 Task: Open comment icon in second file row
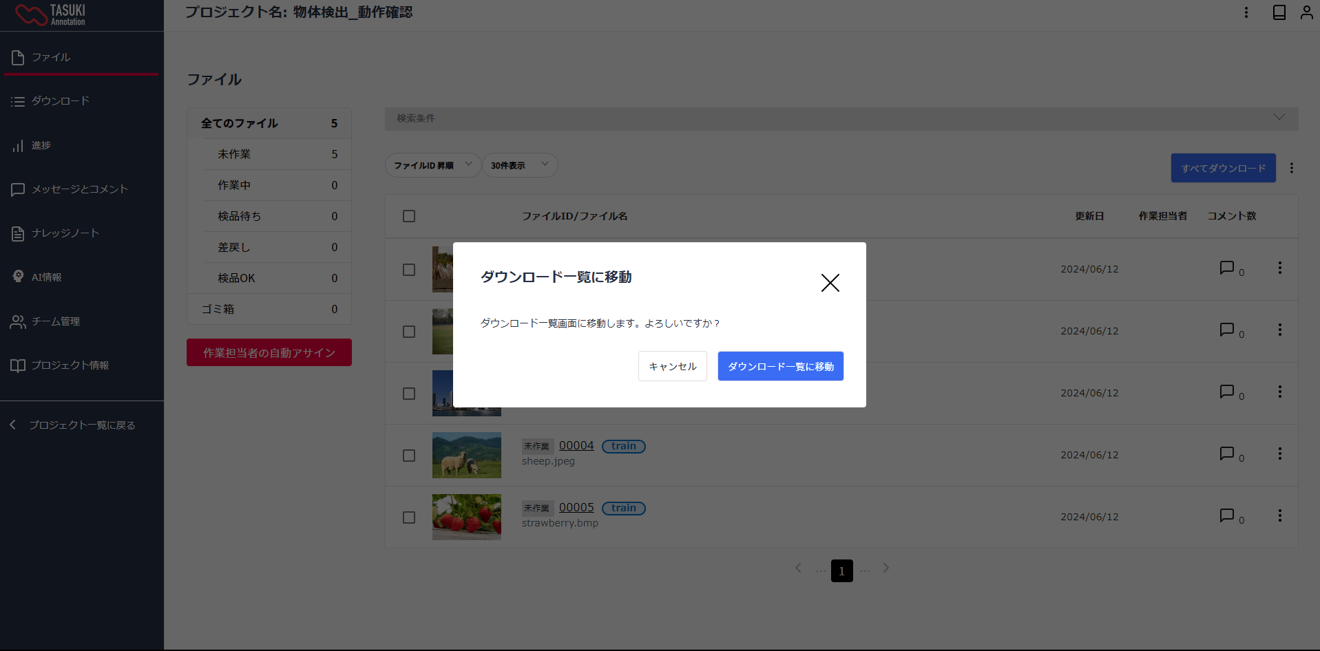(x=1227, y=330)
